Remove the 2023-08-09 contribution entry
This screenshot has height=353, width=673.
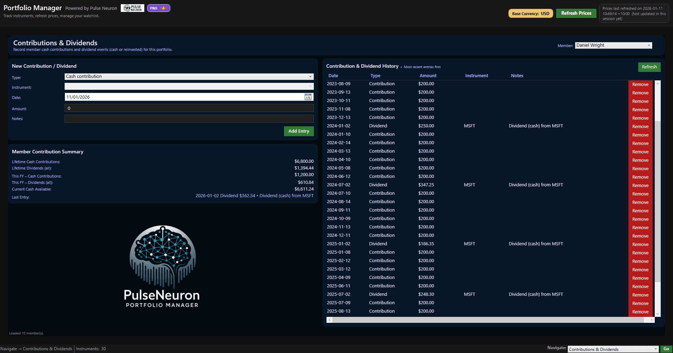pyautogui.click(x=640, y=84)
